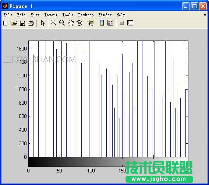The width and height of the screenshot is (209, 185).
Task: Dock the figure using the menu bar arrow
Action: (x=205, y=14)
